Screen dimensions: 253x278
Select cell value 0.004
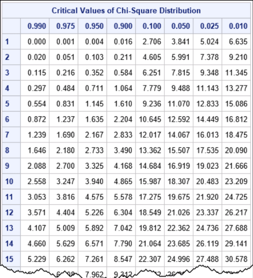point(94,42)
